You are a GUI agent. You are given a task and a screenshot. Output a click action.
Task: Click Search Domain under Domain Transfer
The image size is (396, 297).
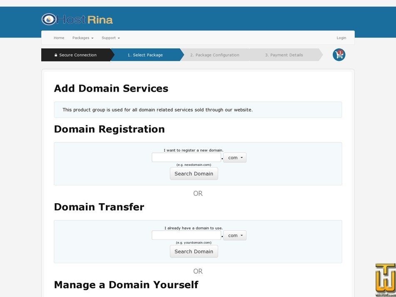(x=194, y=251)
